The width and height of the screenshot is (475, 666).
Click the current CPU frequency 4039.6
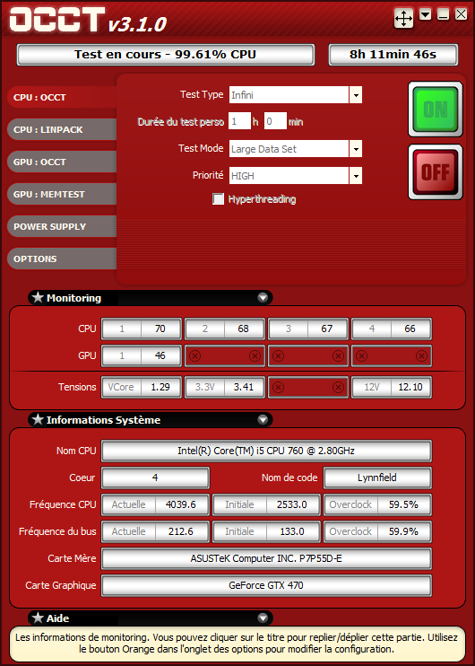(x=182, y=504)
